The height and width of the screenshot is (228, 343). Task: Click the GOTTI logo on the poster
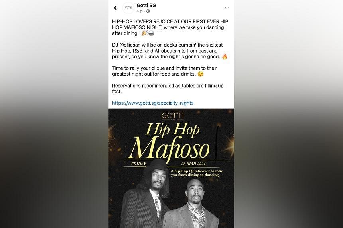[x=173, y=116]
